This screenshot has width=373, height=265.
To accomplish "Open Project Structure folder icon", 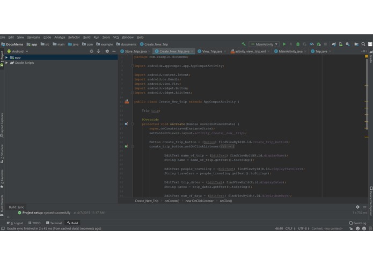I will [356, 44].
